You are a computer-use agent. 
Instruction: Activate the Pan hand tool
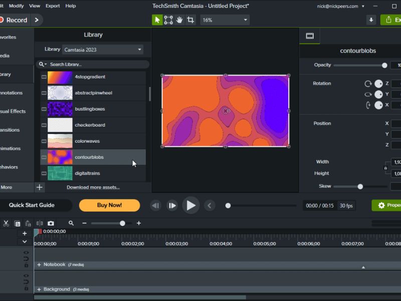[179, 20]
